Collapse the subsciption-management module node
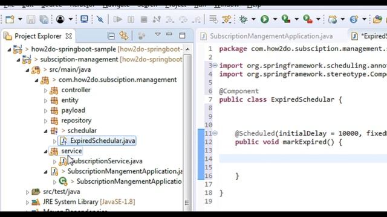The width and height of the screenshot is (387, 217). [x=19, y=60]
